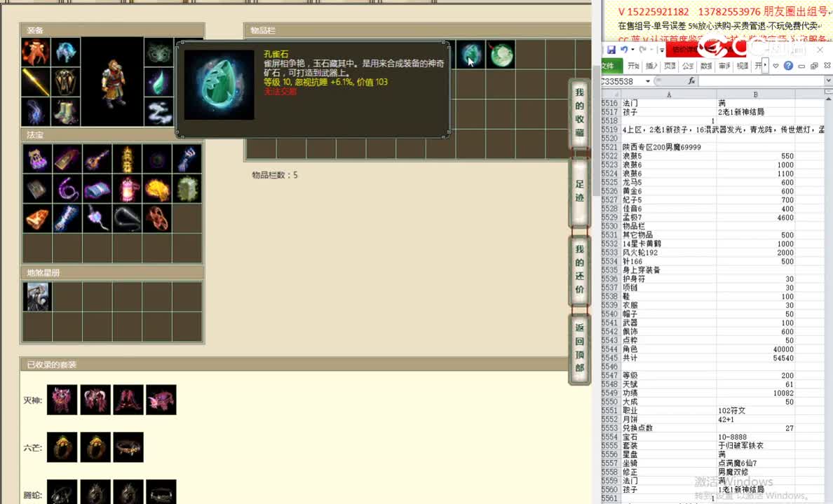Switch to the 数据 ribbon tab
The image size is (833, 504).
point(707,65)
